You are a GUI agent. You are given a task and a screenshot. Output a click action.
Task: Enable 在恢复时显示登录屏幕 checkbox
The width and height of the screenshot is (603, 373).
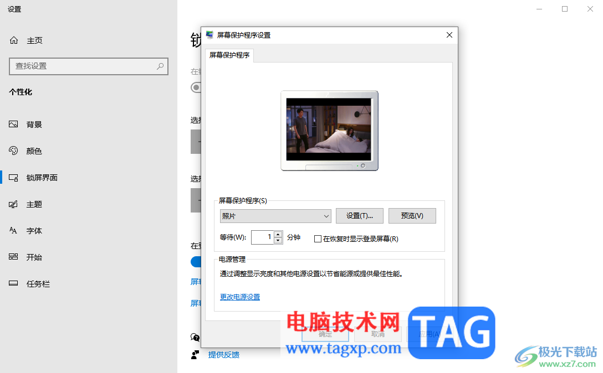pos(318,239)
